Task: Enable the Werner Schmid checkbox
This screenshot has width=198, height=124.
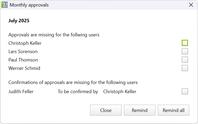Action: pos(185,68)
